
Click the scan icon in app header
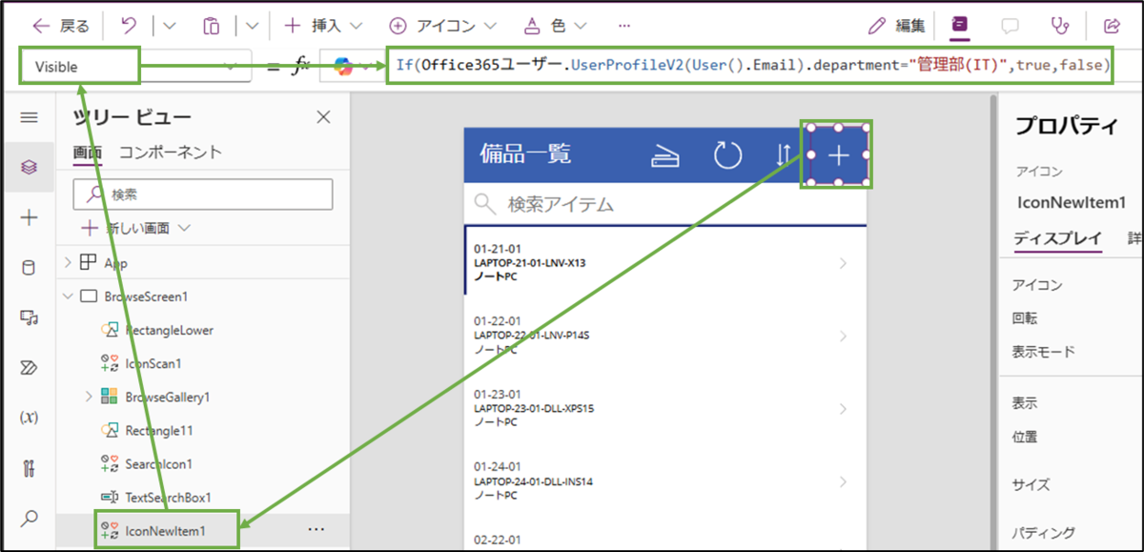pos(664,155)
